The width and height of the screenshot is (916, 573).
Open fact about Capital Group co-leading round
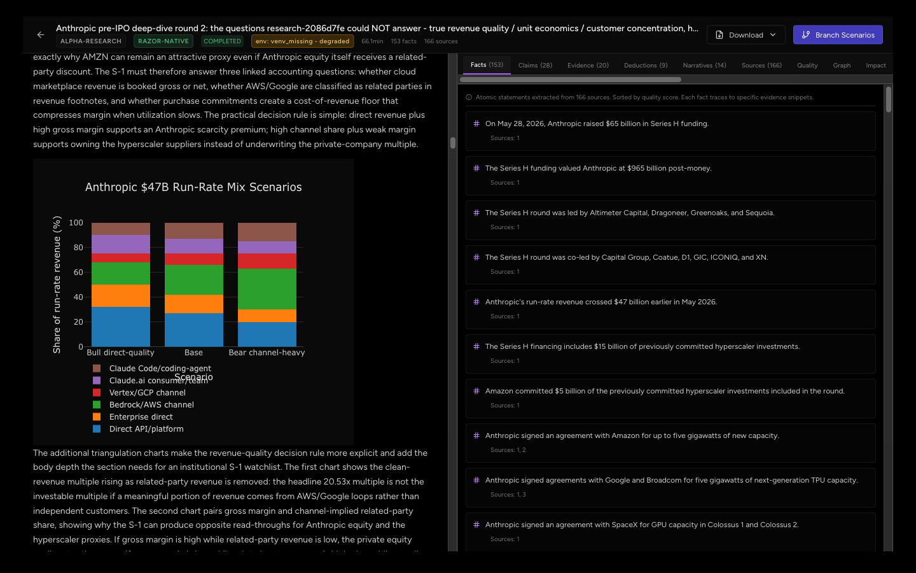tap(670, 265)
